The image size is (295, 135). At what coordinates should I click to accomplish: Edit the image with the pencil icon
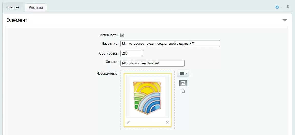tap(128, 122)
